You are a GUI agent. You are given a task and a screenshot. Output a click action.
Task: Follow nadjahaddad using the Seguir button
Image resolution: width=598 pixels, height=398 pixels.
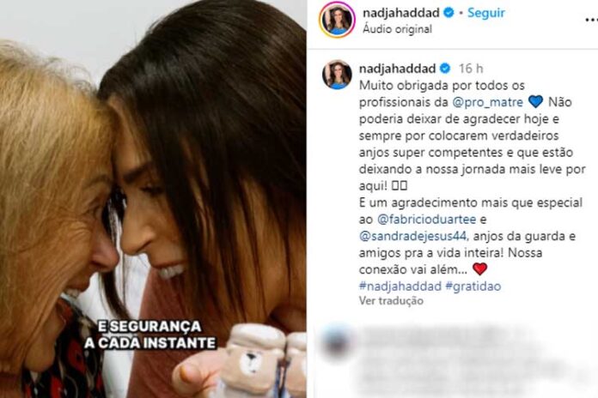486,13
